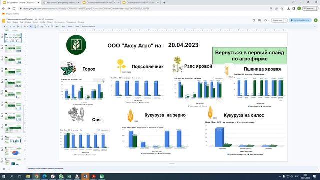This screenshot has height=180, width=320.
Task: Switch to the third browser tab
Action: pos(101,3)
